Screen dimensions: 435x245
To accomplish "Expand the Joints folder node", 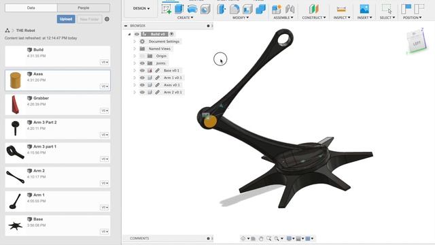I will (135, 63).
